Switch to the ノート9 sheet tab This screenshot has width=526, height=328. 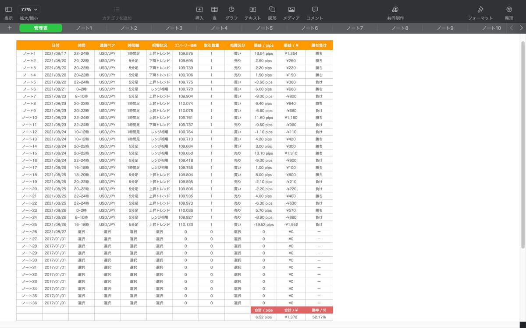click(445, 28)
